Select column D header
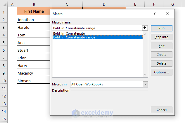The height and width of the screenshot is (123, 185). [x=104, y=4]
